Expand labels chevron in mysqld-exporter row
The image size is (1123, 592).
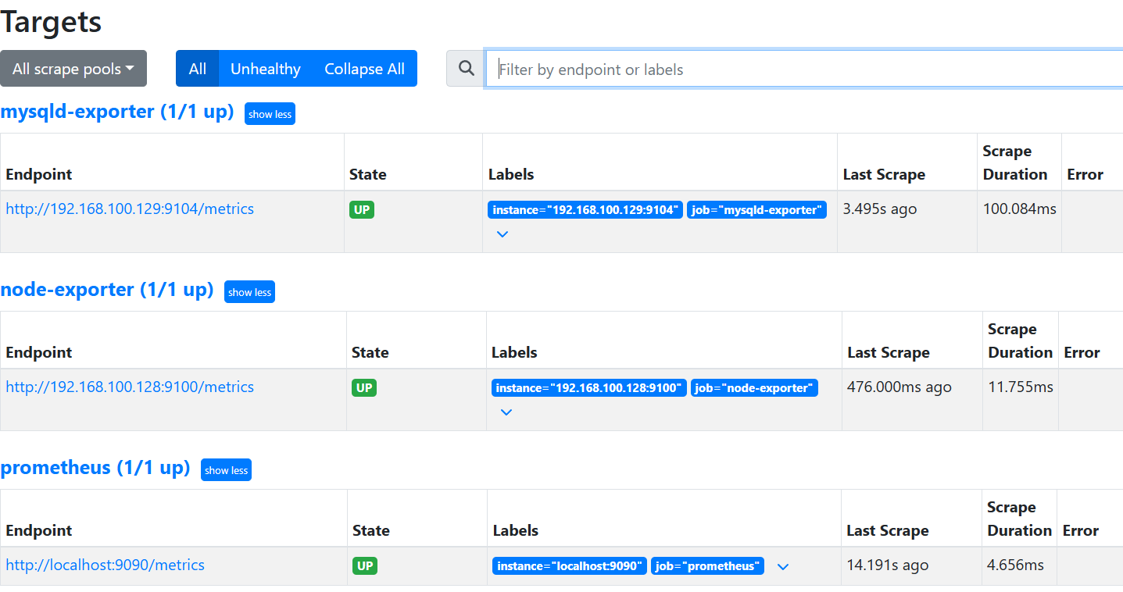pyautogui.click(x=502, y=234)
